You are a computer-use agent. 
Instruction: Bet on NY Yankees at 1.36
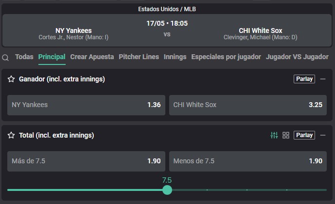pyautogui.click(x=86, y=105)
